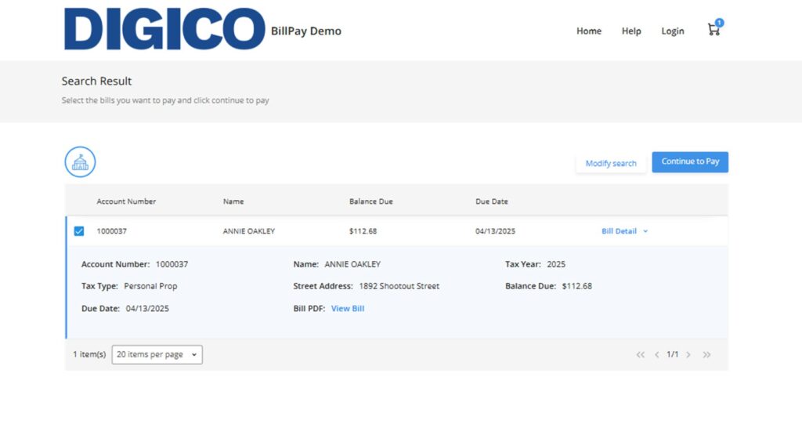Click the government building icon
802x435 pixels.
pyautogui.click(x=81, y=162)
